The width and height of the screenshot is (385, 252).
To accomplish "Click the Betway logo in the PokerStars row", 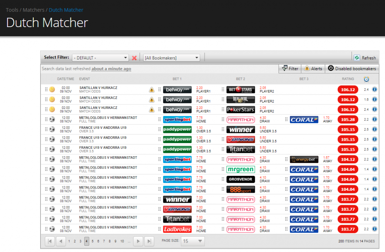I will (x=177, y=110).
